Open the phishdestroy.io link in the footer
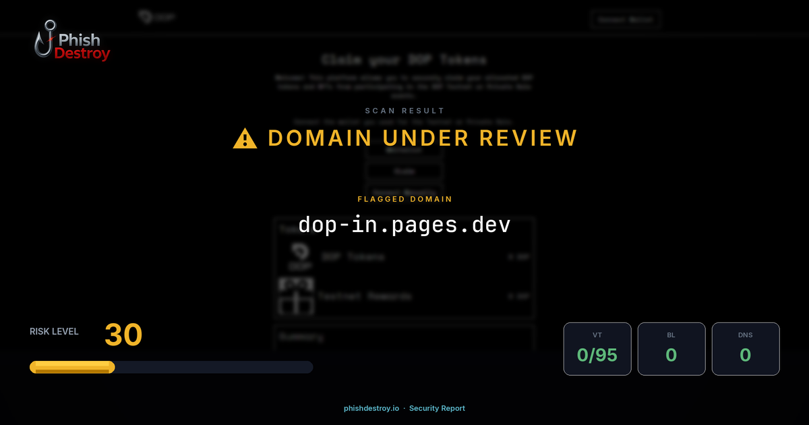This screenshot has height=425, width=809. 370,408
